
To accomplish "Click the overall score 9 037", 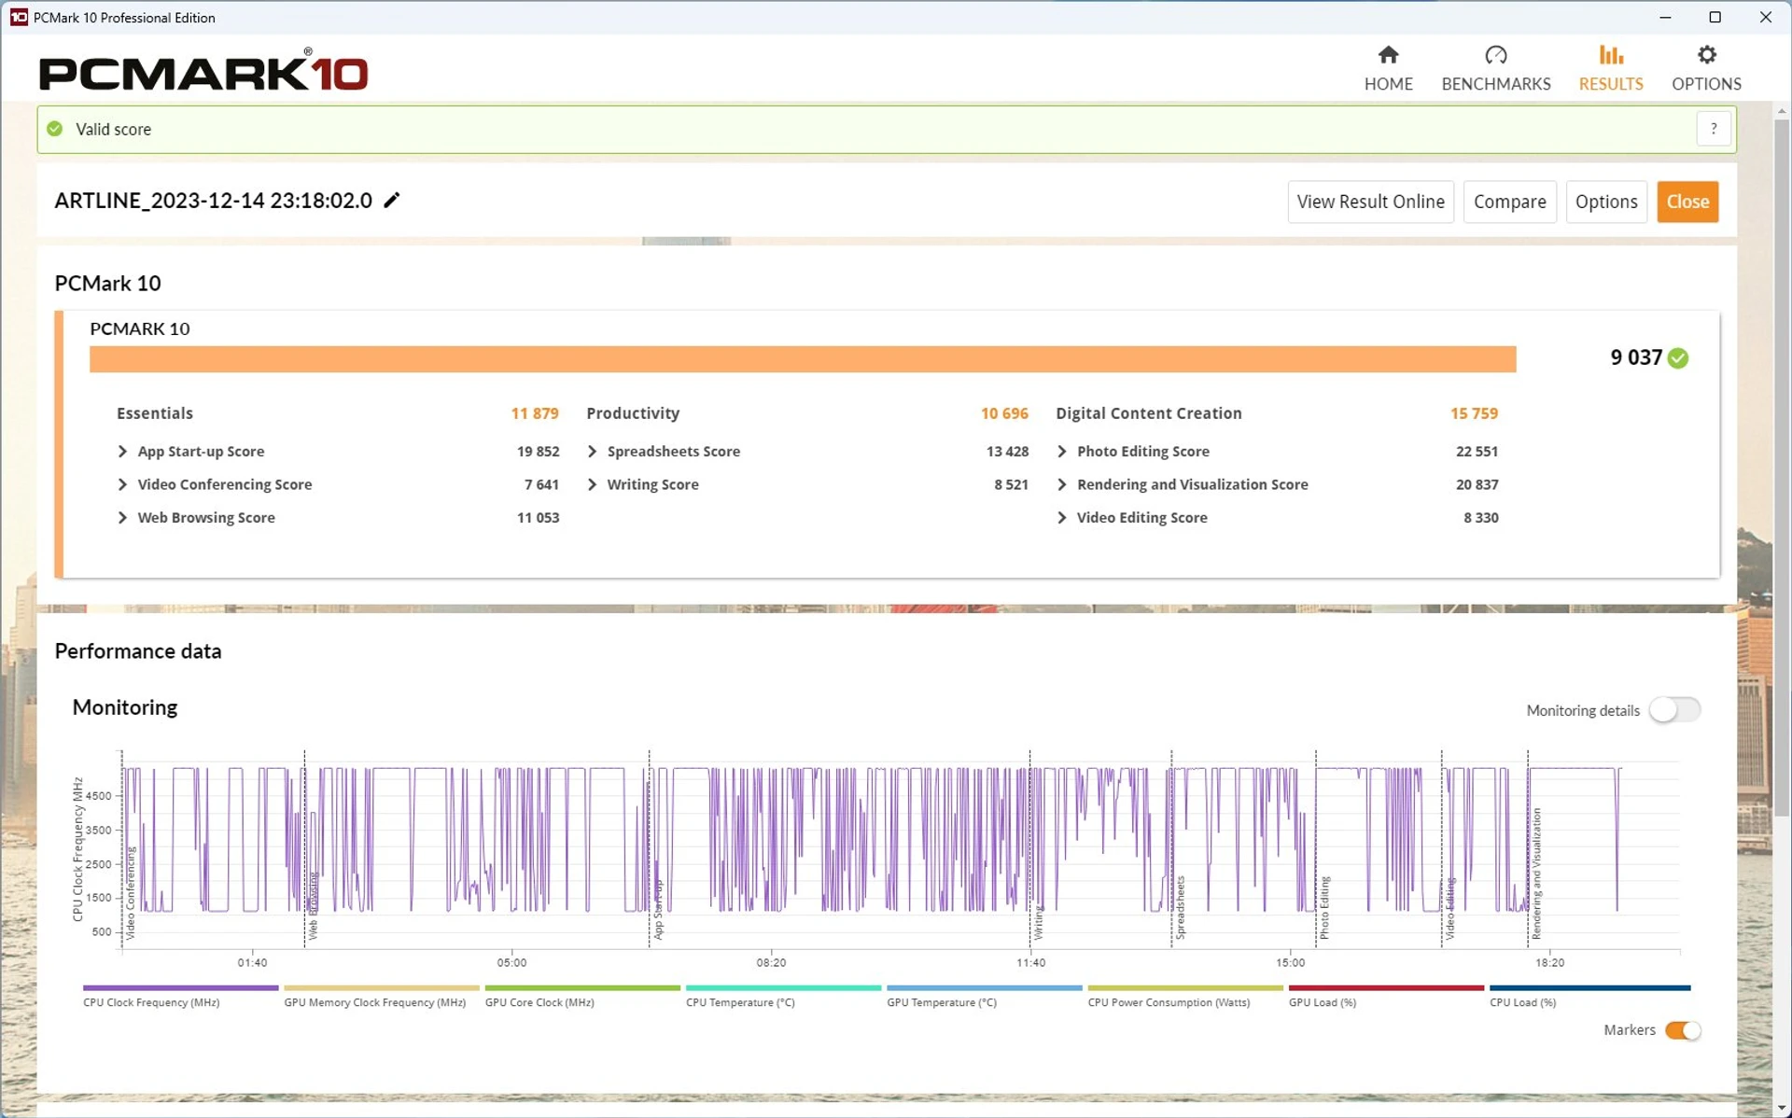I will (1635, 358).
